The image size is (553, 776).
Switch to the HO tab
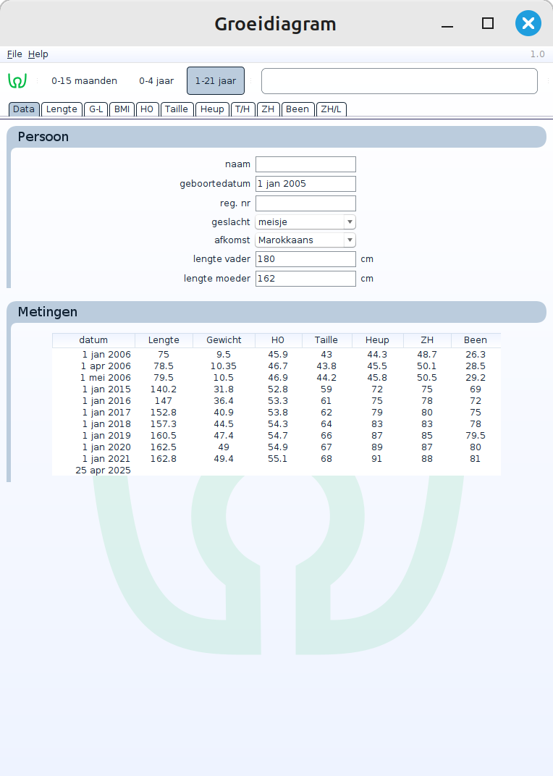147,109
